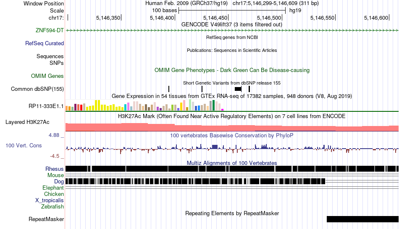The image size is (399, 229).
Task: Click the chr17: base position label
Action: (56, 18)
